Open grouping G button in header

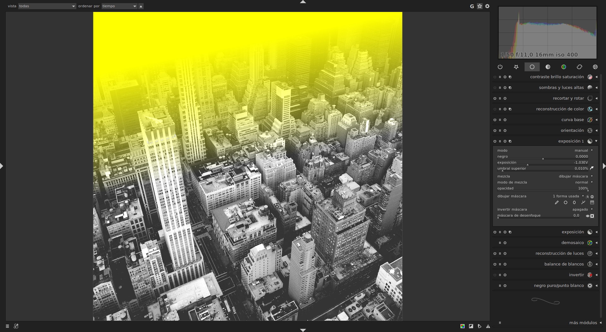coord(472,6)
